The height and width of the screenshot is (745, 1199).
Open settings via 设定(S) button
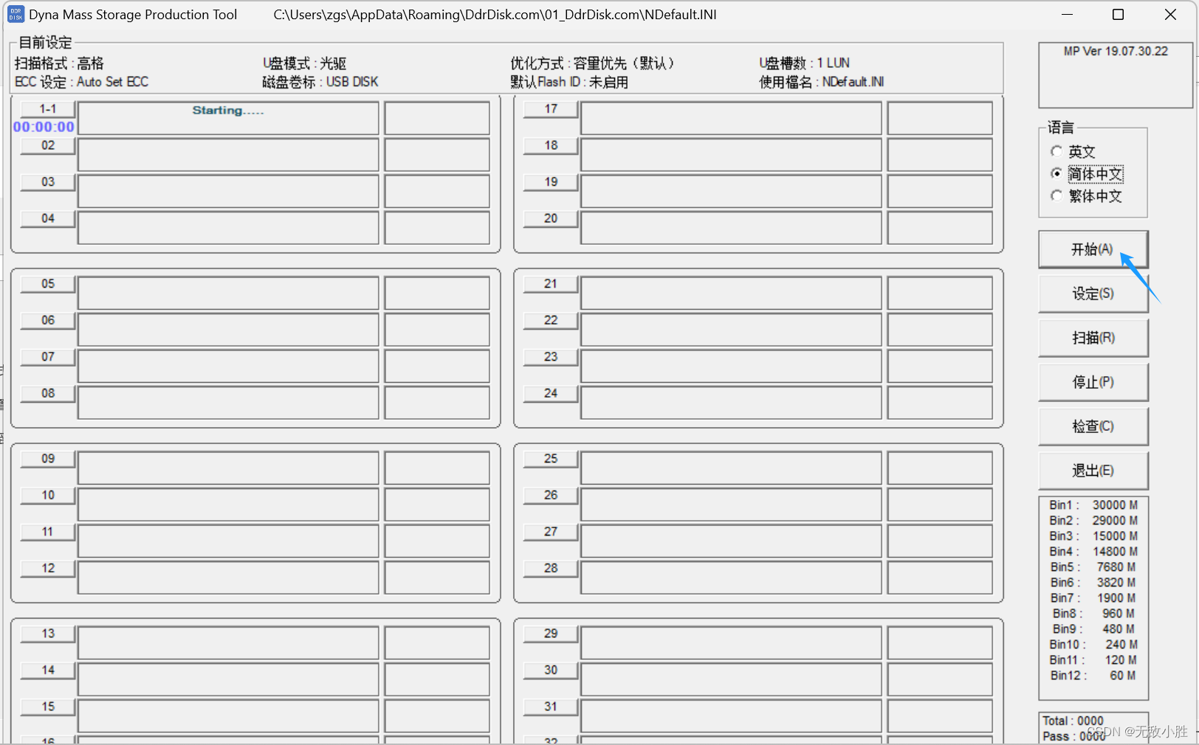coord(1093,294)
